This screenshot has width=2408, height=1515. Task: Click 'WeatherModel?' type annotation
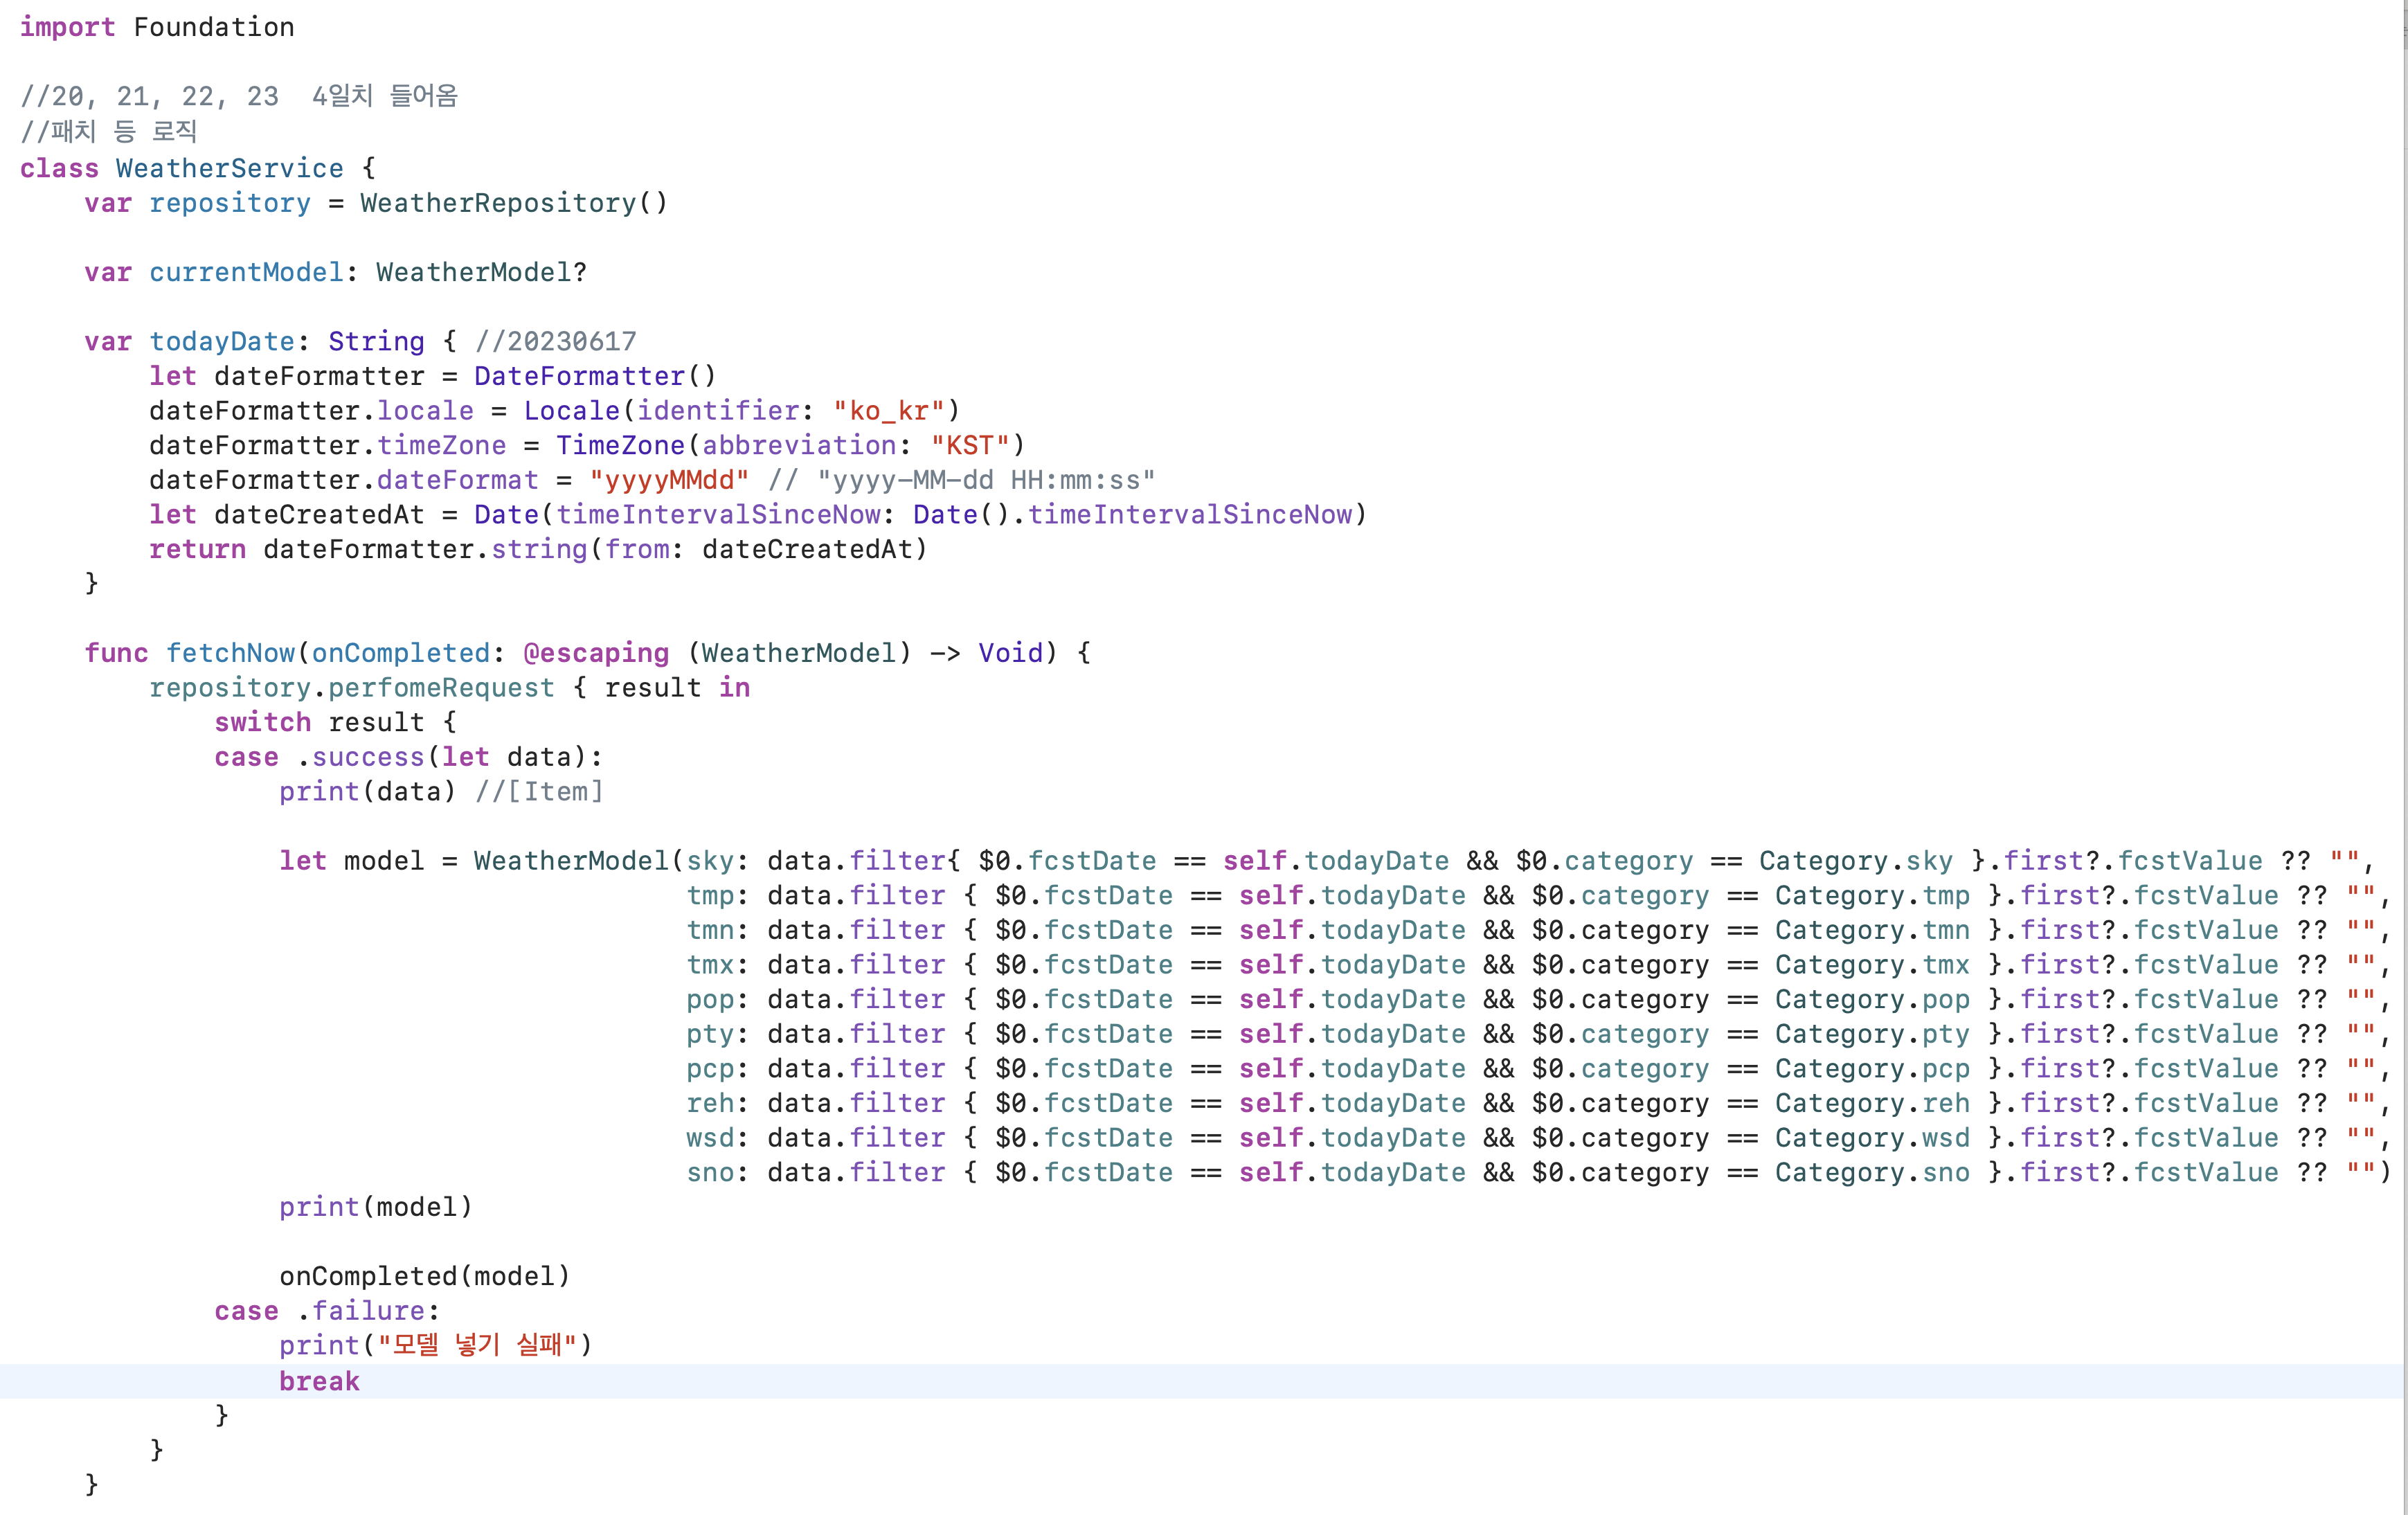[x=482, y=272]
